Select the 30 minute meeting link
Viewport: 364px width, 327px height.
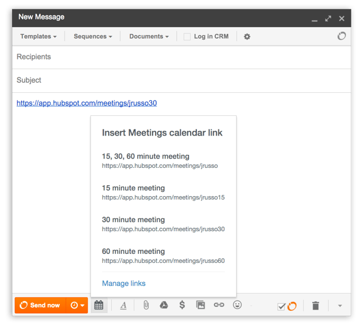tap(134, 220)
